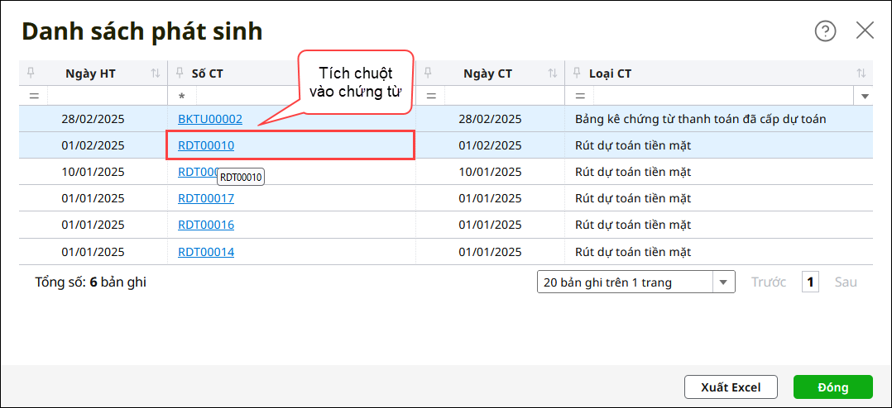
Task: Select Ngày HT cell 10/01/2025
Action: [93, 171]
